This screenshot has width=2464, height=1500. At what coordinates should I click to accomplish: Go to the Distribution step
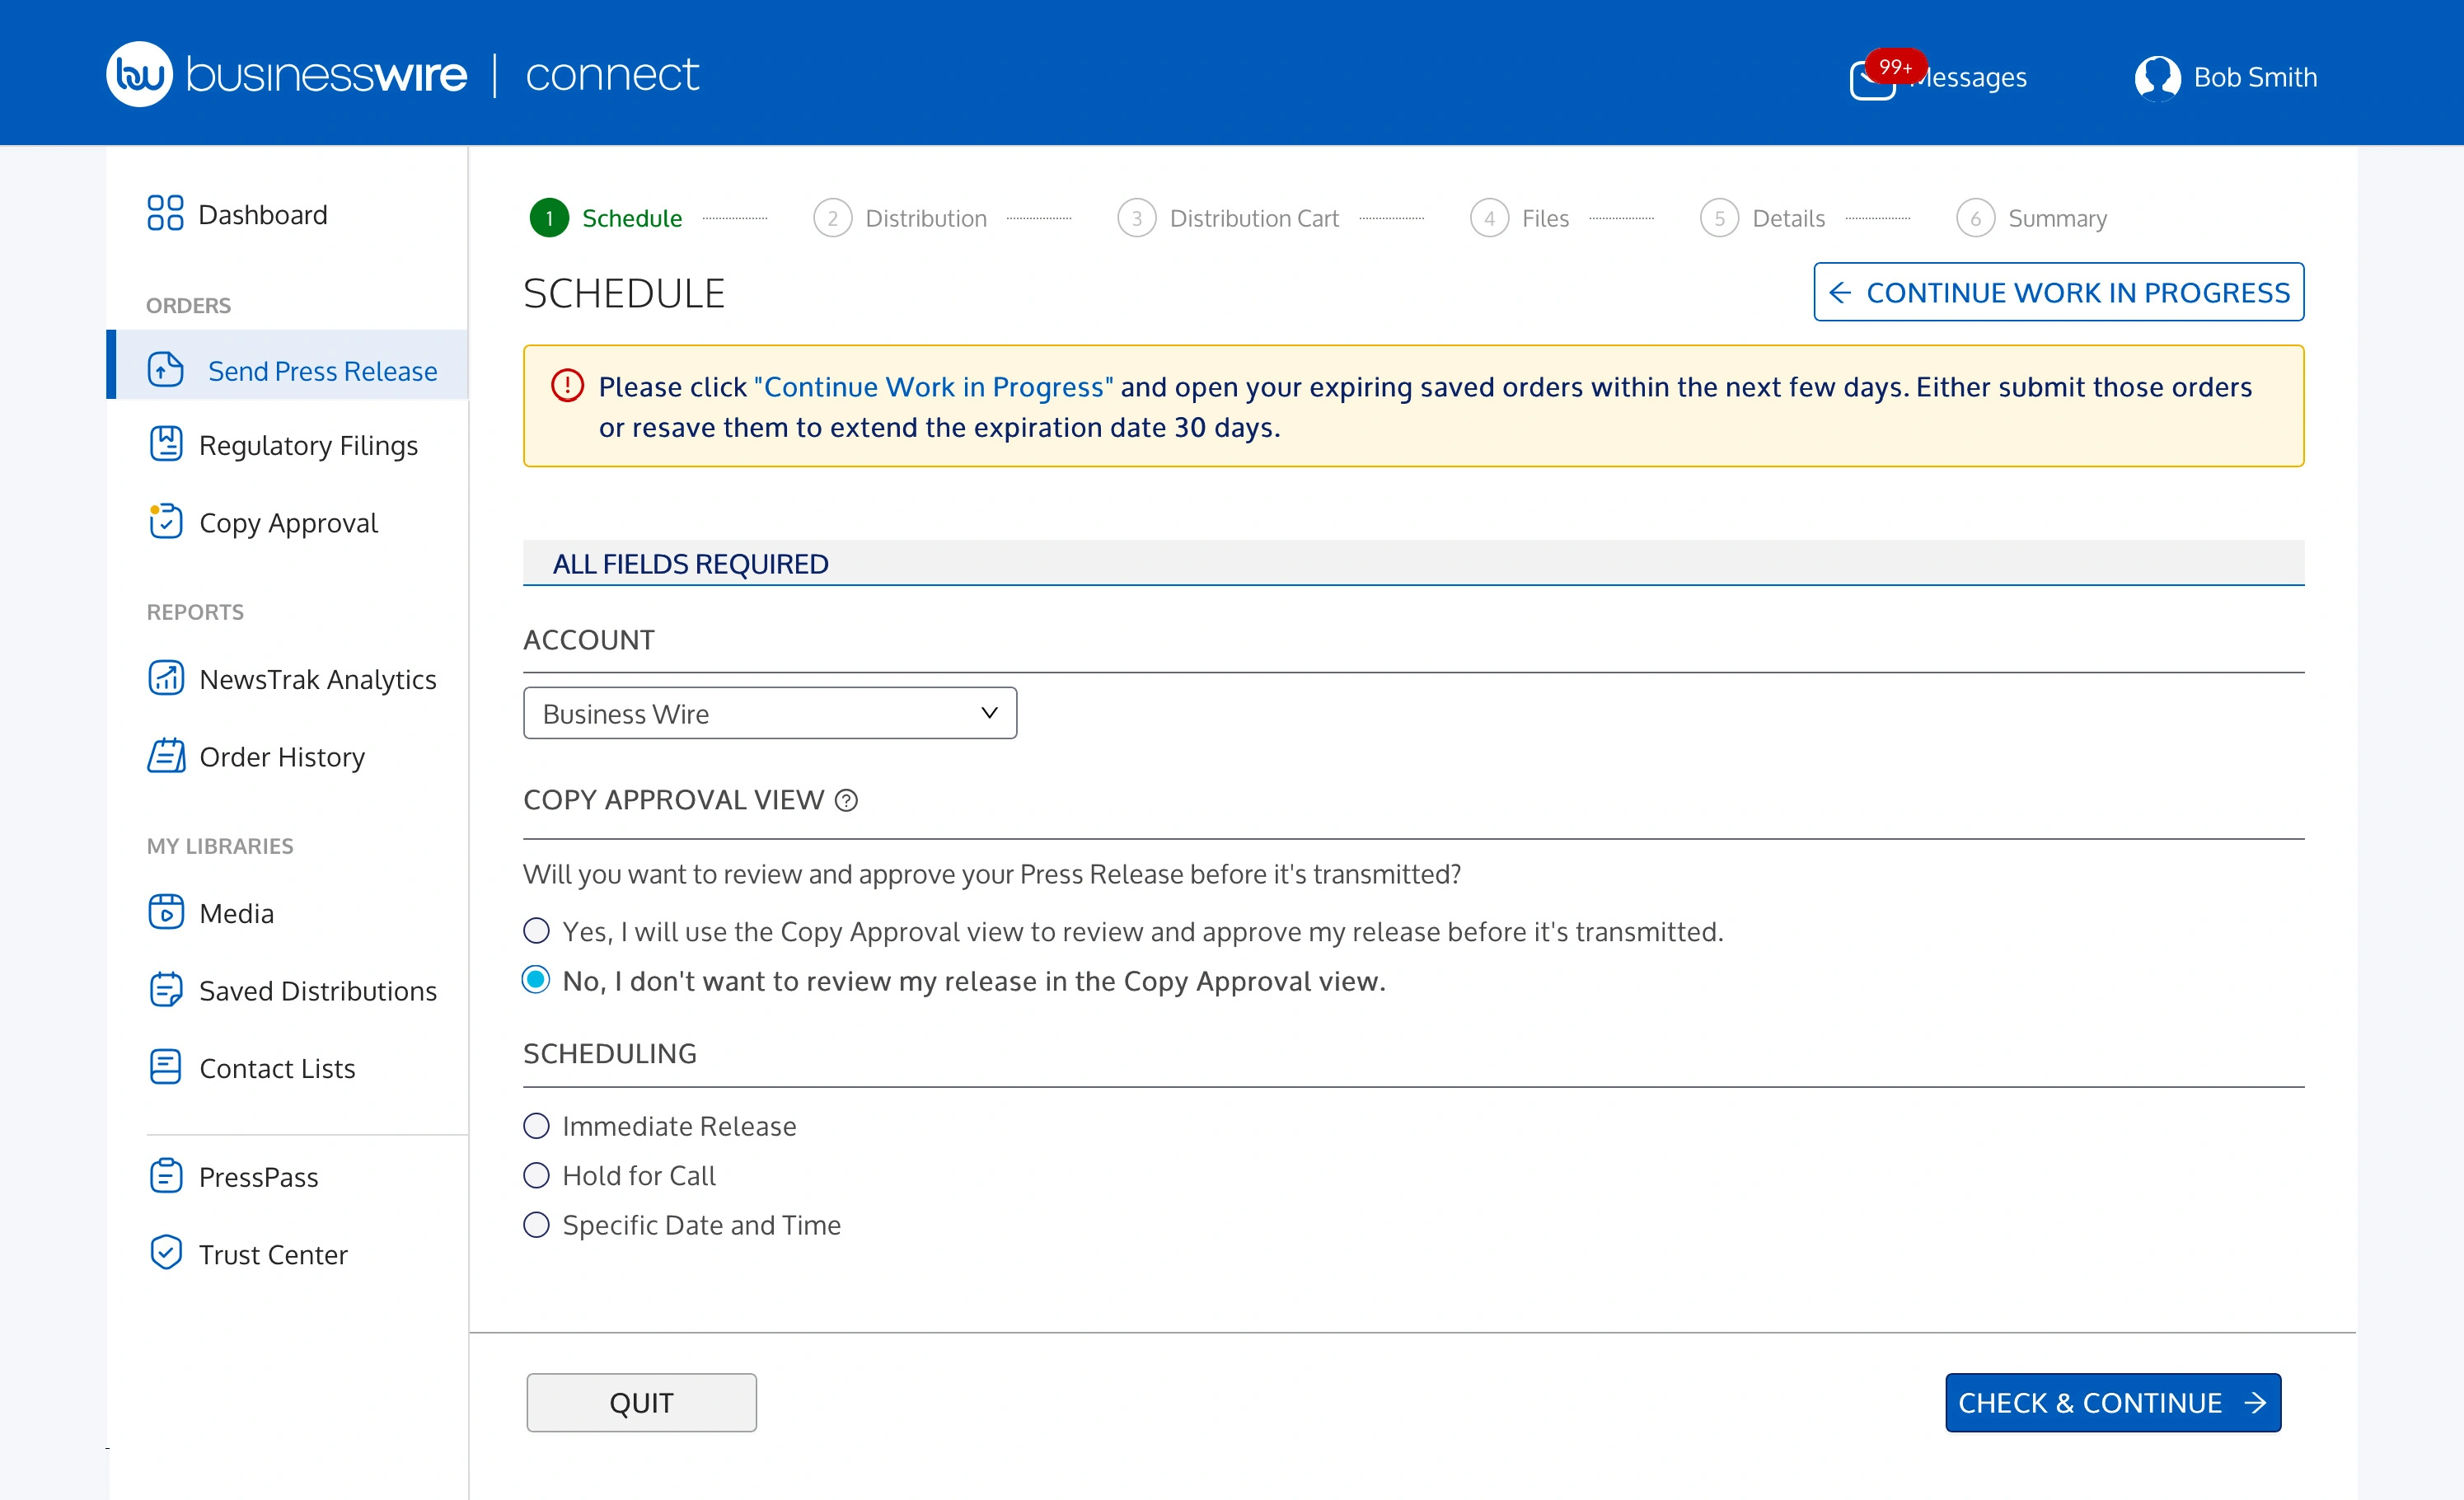899,218
